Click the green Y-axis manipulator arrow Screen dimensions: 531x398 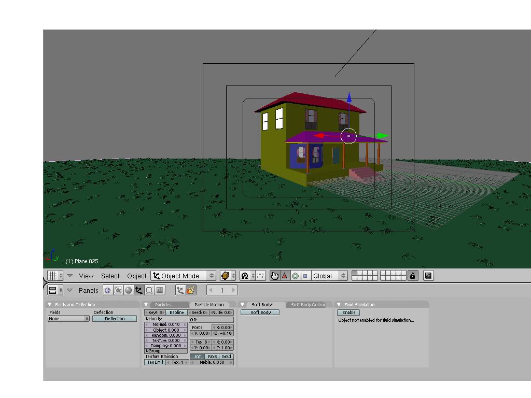[383, 136]
